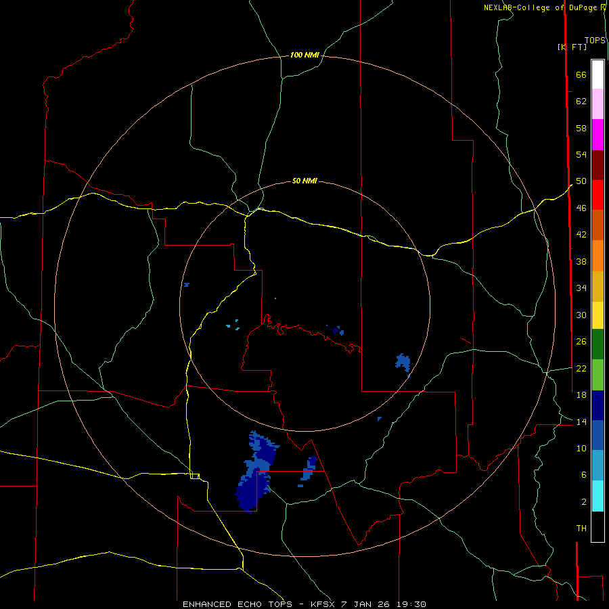
Task: Click the 66 value on the height scale
Action: [581, 75]
